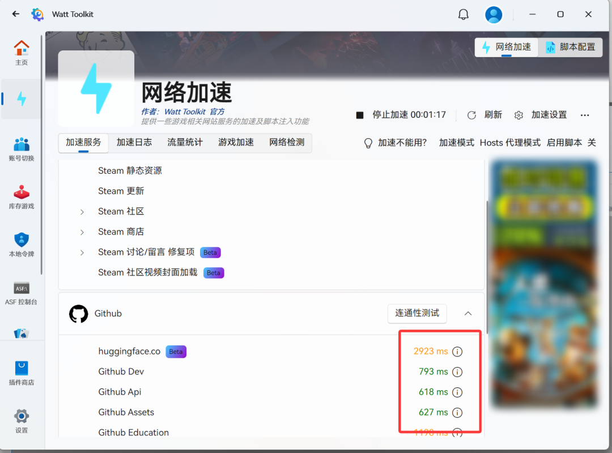Click 停止加速 button text

tap(409, 115)
